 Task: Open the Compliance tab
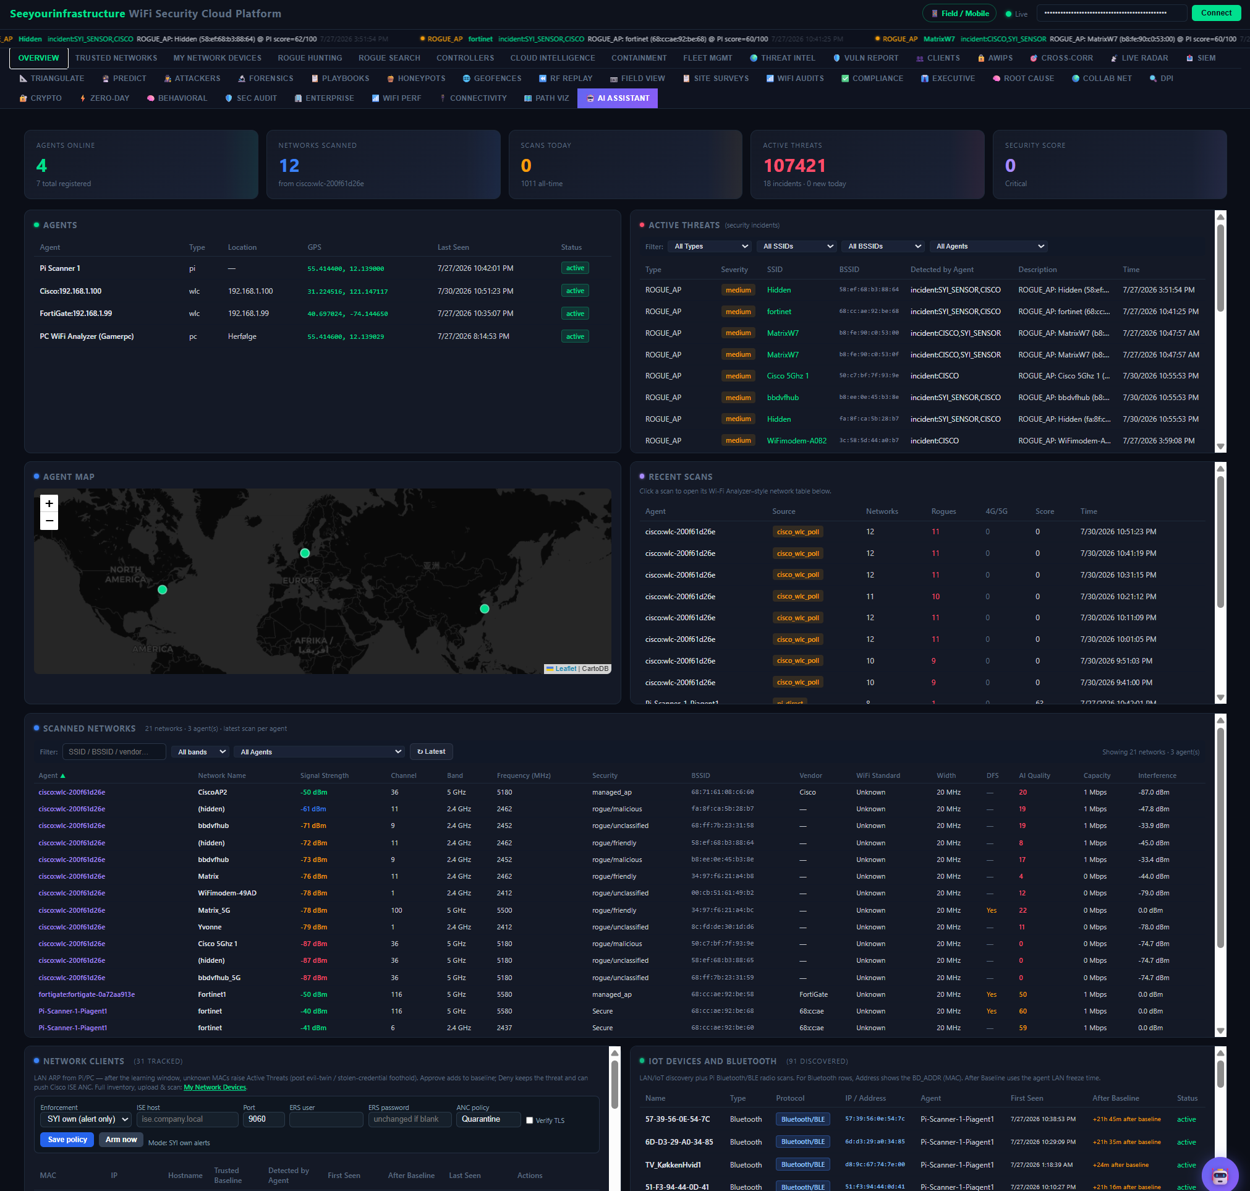pyautogui.click(x=872, y=78)
